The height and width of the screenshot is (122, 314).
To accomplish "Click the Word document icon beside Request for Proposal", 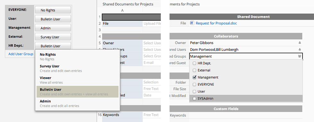I will coord(192,23).
